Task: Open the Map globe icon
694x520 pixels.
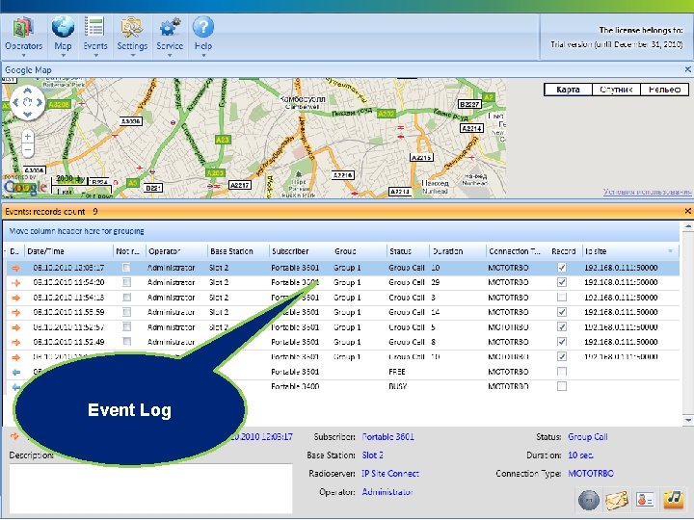Action: tap(63, 27)
